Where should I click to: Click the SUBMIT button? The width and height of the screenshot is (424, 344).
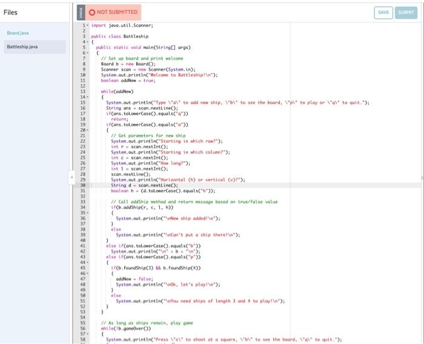coord(406,13)
